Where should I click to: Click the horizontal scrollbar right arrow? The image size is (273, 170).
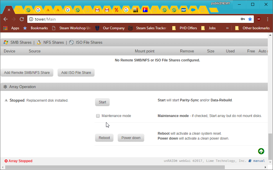265,167
